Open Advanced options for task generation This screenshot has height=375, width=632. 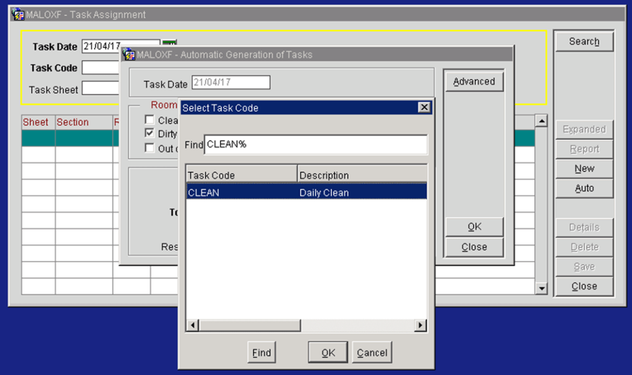[474, 81]
